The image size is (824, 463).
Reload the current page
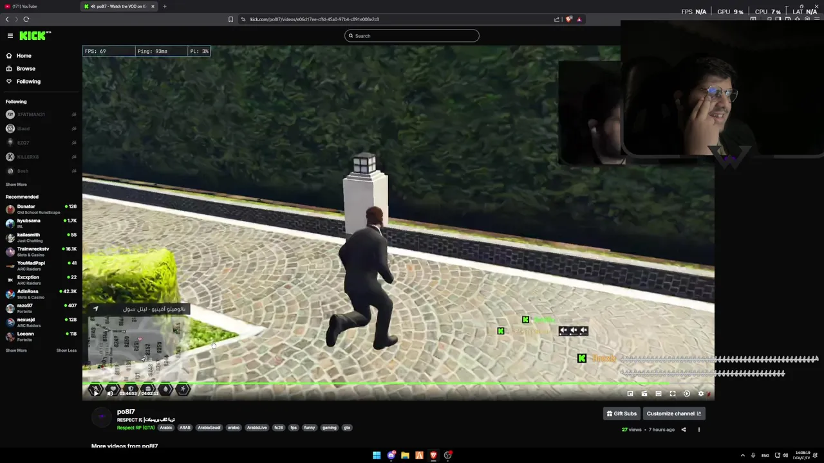(26, 19)
